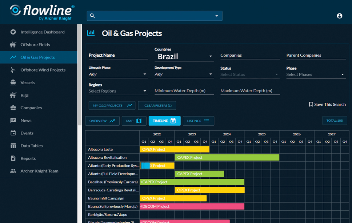Image resolution: width=352 pixels, height=223 pixels.
Task: Click the Oil & Gas Projects trend icon
Action: pos(13,57)
